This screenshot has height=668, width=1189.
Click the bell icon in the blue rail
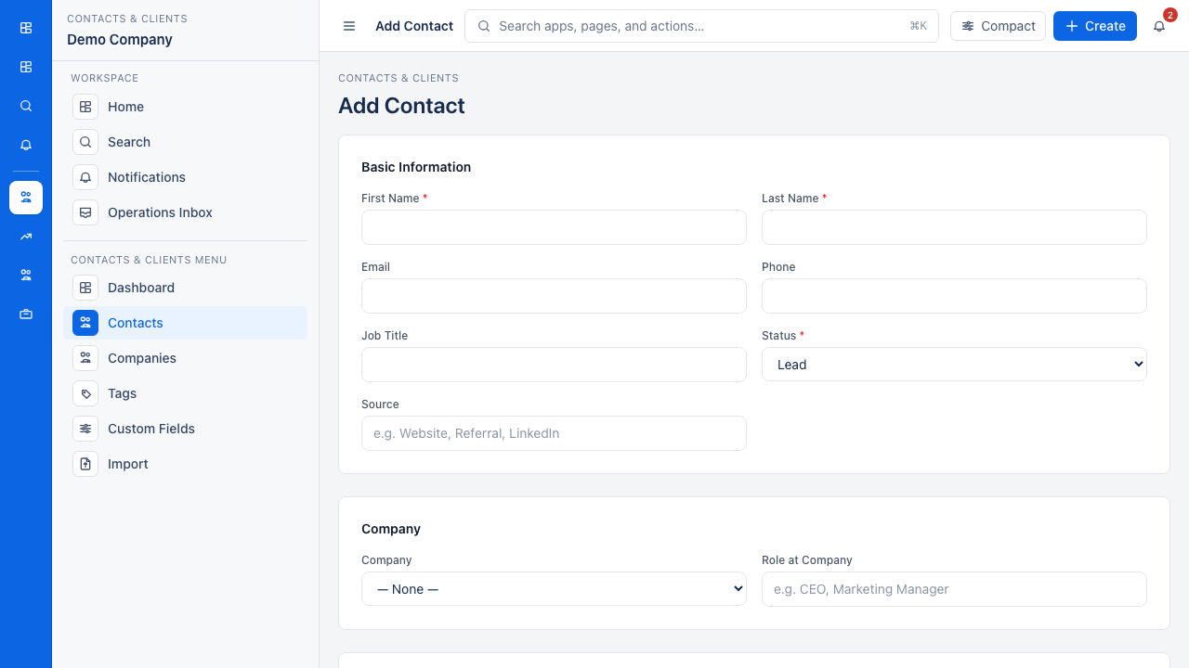[x=26, y=145]
